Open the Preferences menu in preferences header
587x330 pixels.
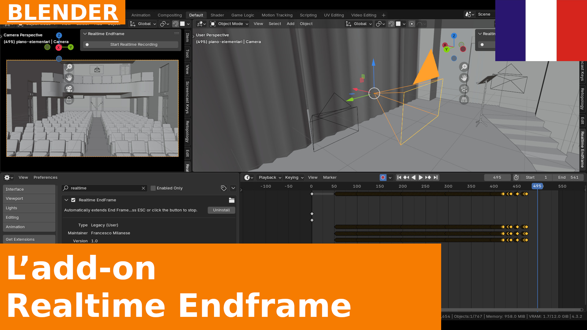[x=46, y=178]
